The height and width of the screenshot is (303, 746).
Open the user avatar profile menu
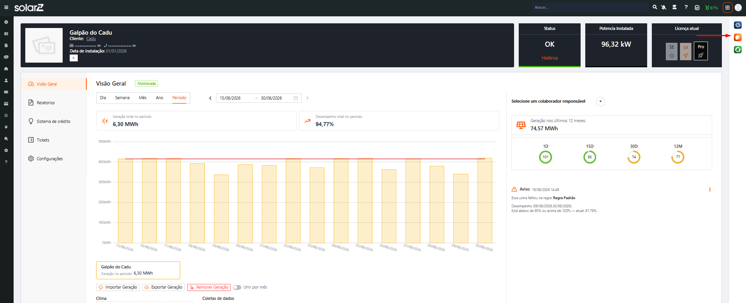[x=738, y=7]
